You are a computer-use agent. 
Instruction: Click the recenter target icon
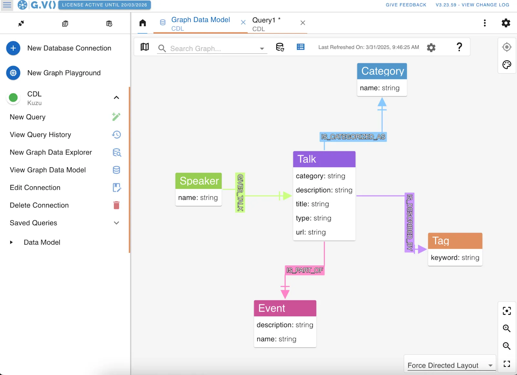507,47
